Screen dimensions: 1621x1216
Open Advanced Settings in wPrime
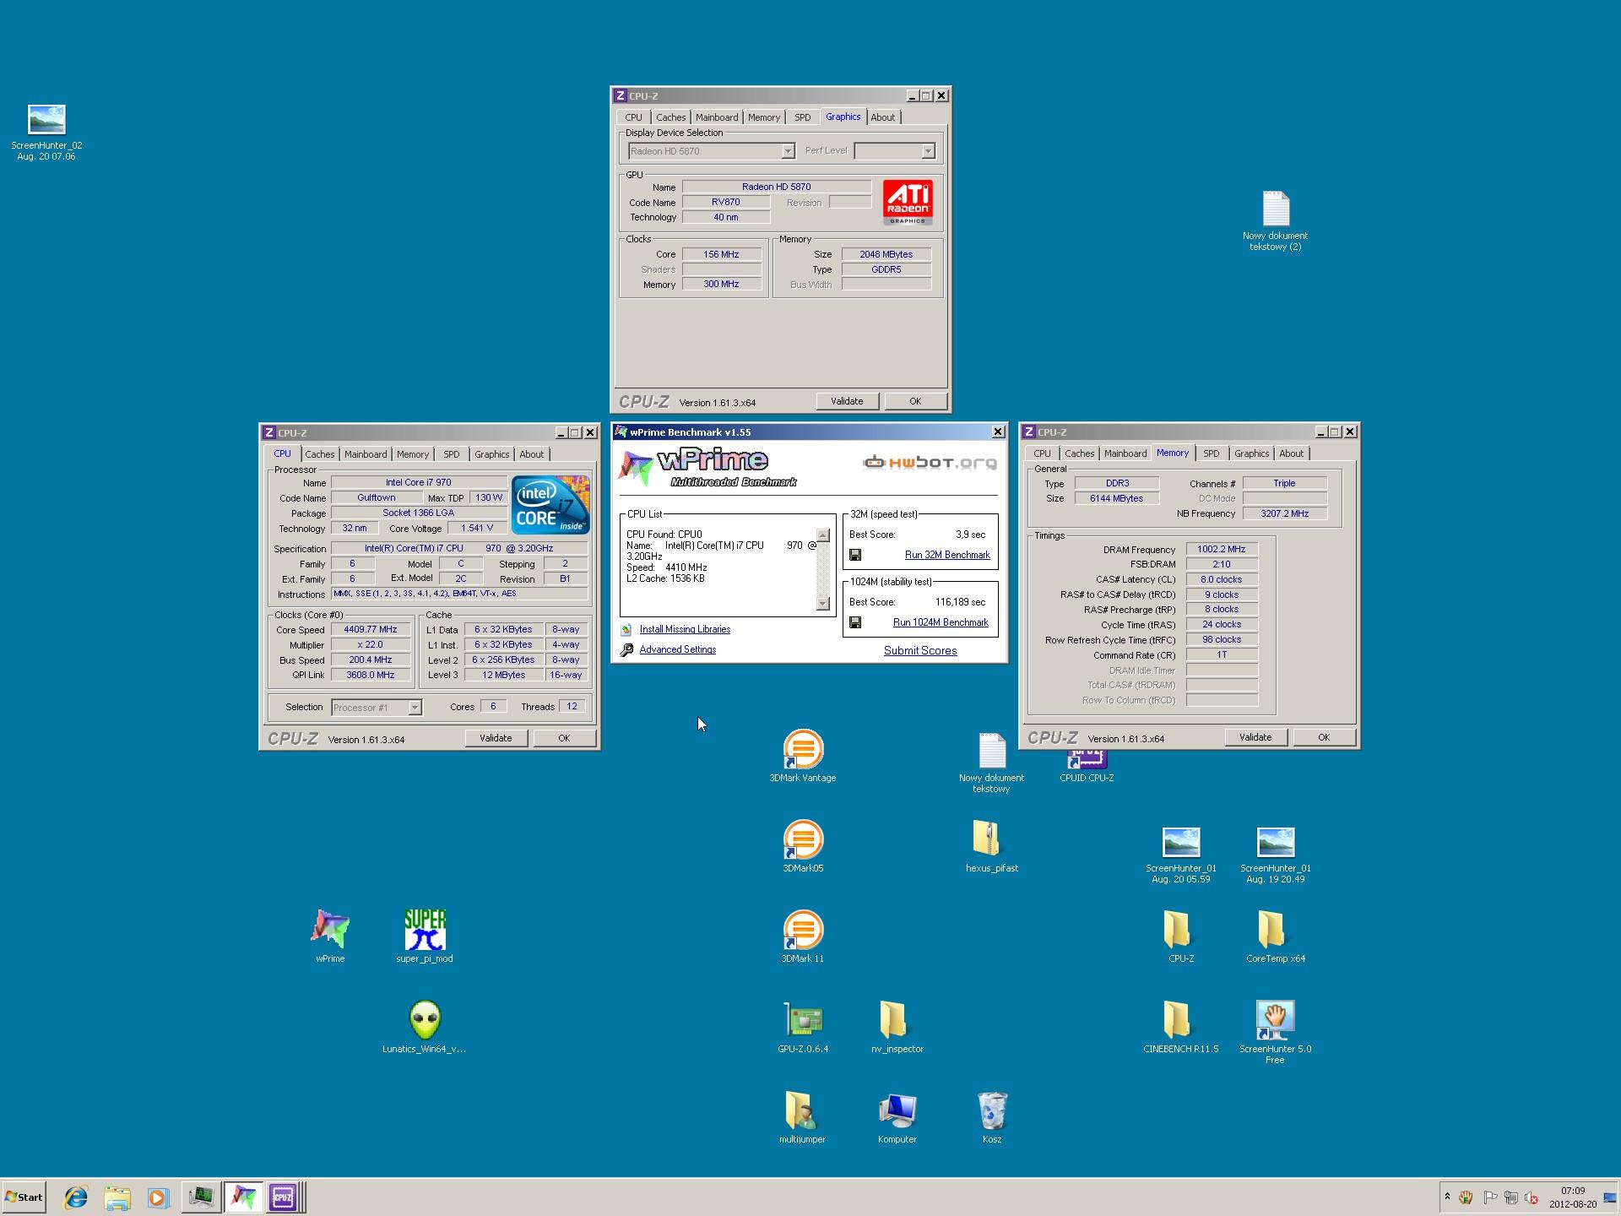[x=678, y=649]
